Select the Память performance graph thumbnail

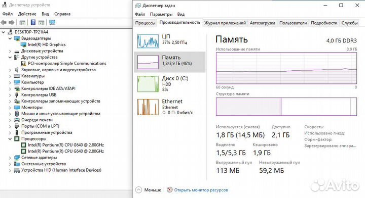pyautogui.click(x=148, y=62)
